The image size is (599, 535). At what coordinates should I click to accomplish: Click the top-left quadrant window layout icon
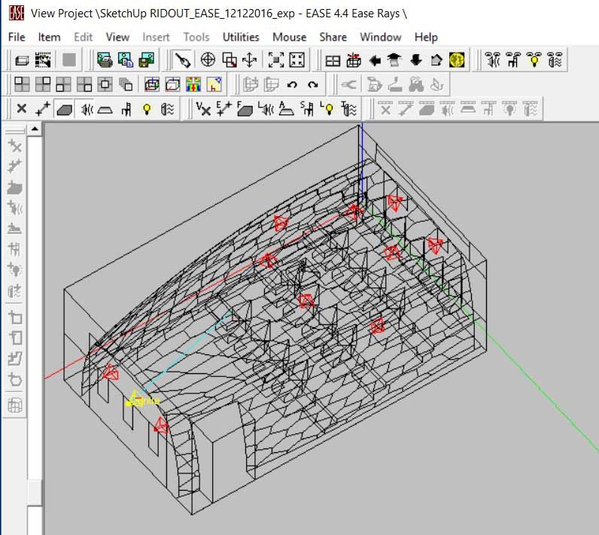pyautogui.click(x=22, y=84)
